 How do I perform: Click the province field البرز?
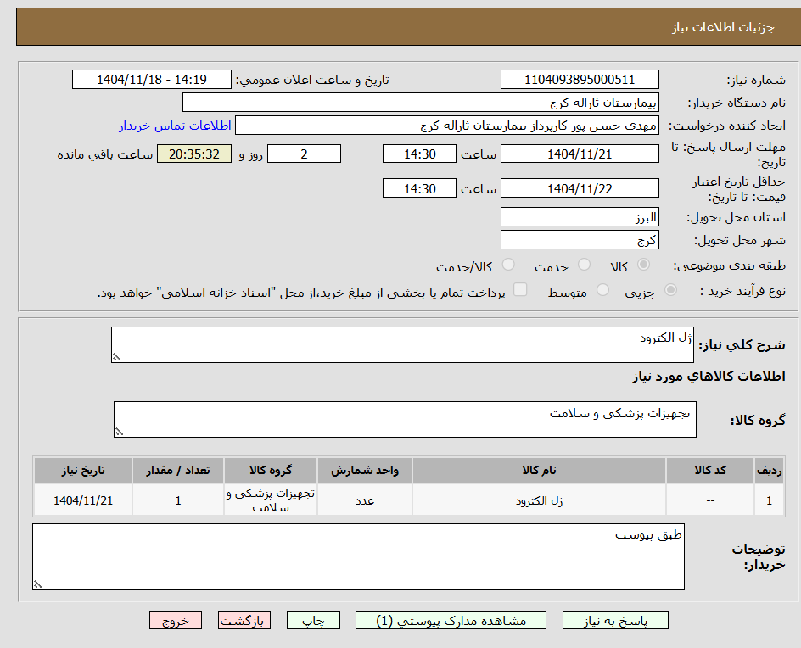[580, 217]
